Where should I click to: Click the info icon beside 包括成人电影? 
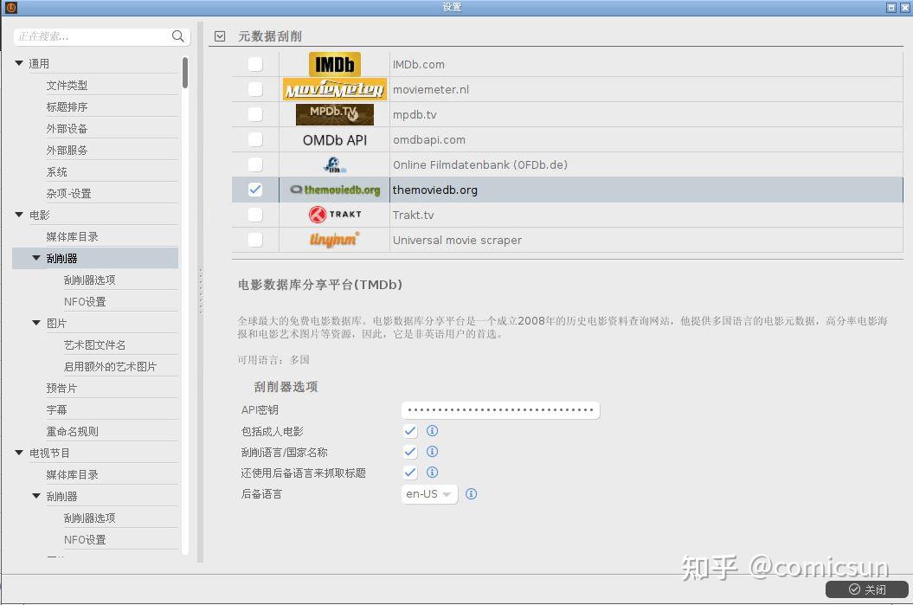[432, 430]
